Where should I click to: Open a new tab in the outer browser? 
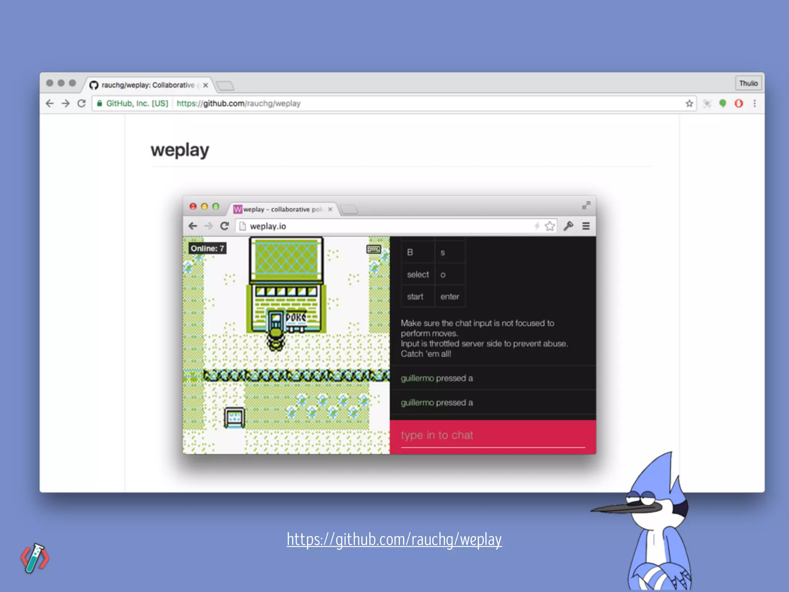(225, 86)
